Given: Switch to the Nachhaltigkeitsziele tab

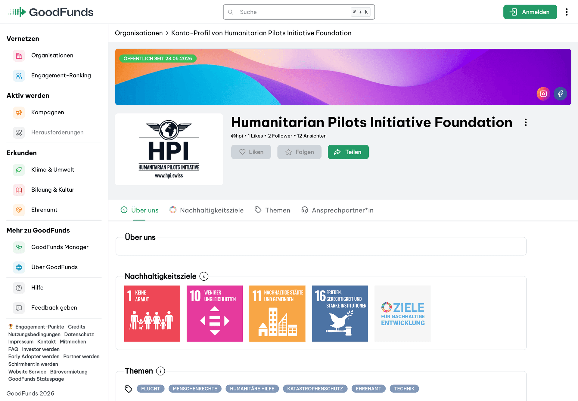Looking at the screenshot, I should click(x=206, y=210).
